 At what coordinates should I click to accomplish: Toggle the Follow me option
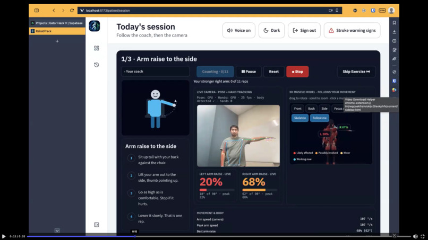point(319,118)
